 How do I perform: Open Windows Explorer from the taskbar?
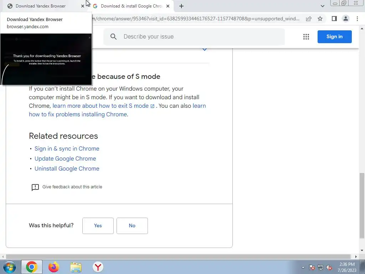click(x=76, y=267)
